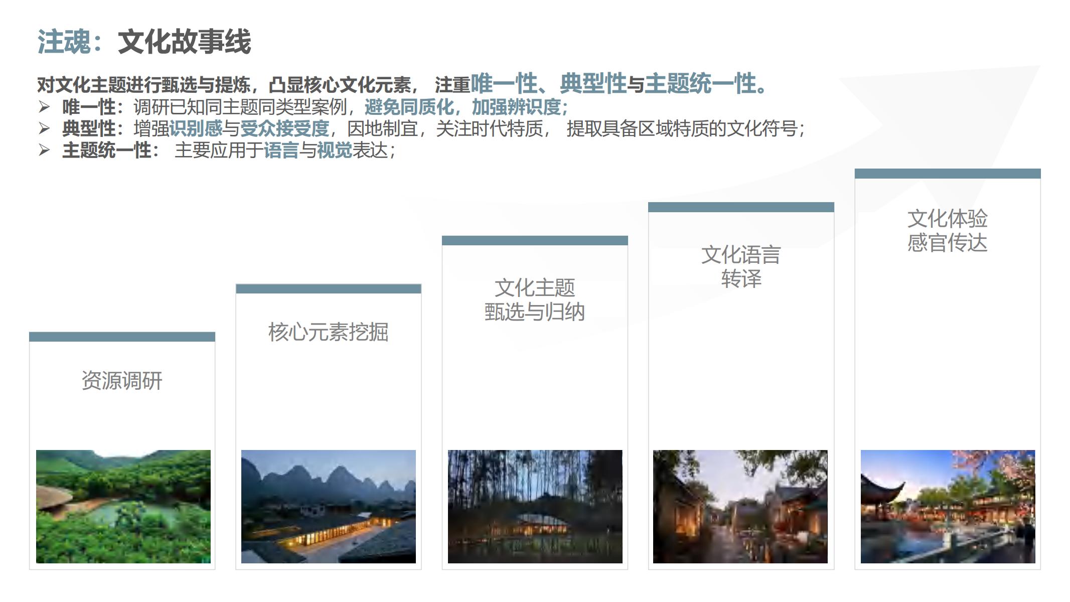Image resolution: width=1070 pixels, height=602 pixels.
Task: Click the slide title 注魂：文化故事线
Action: (x=144, y=41)
